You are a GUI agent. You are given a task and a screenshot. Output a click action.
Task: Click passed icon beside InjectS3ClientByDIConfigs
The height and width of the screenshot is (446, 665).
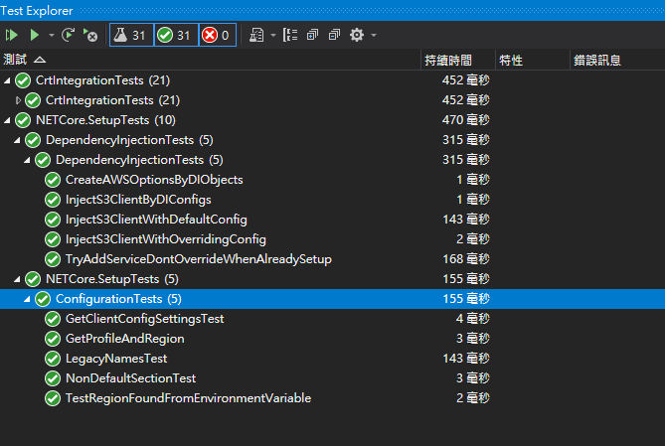(x=53, y=200)
